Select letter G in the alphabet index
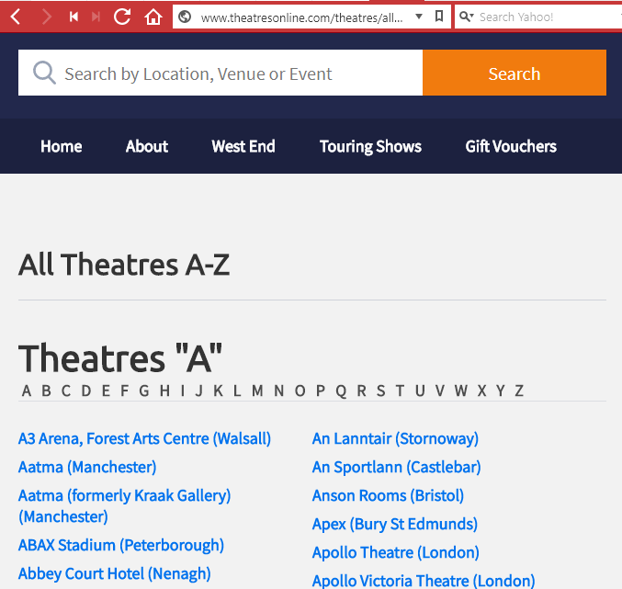Screen dimensions: 622x589 [x=144, y=391]
